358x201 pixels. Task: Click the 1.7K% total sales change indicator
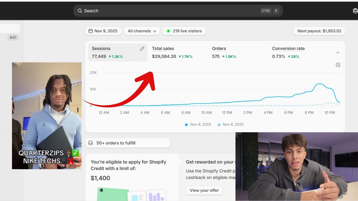pyautogui.click(x=185, y=57)
